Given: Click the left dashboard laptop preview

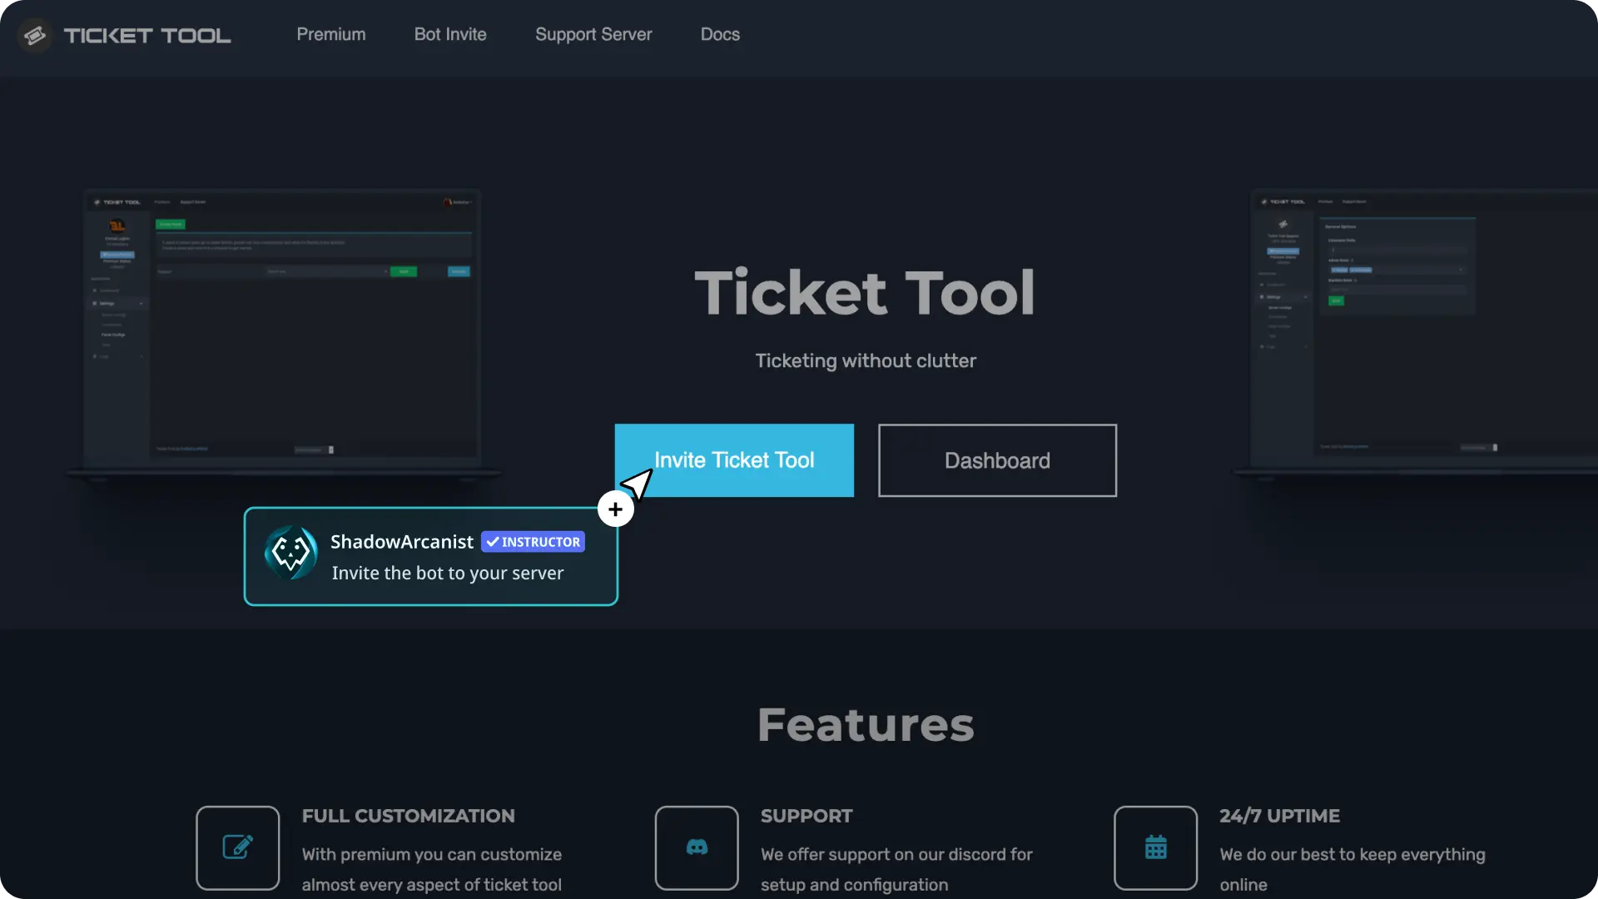Looking at the screenshot, I should [x=283, y=335].
